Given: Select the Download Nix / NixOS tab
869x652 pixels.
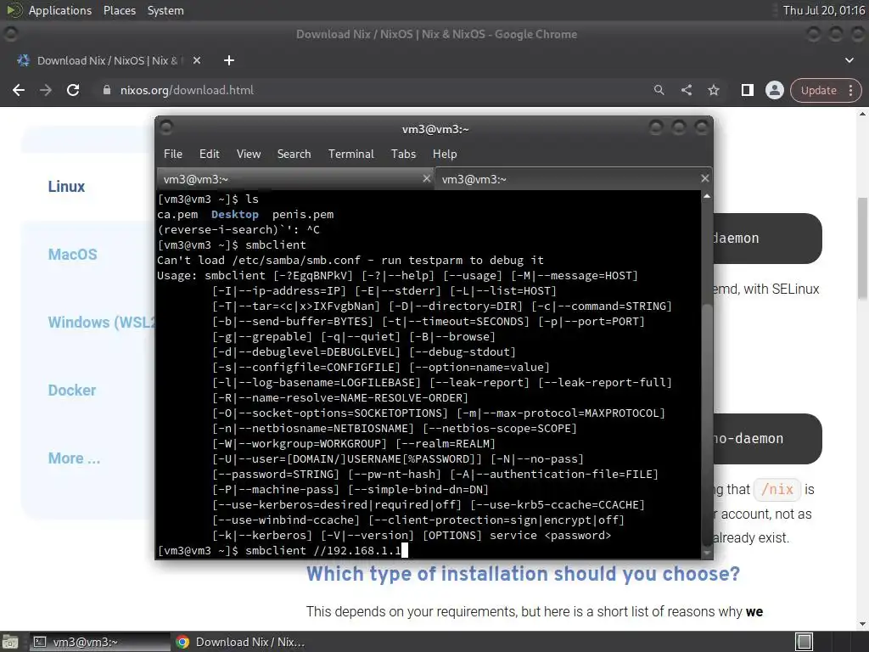Looking at the screenshot, I should click(108, 60).
